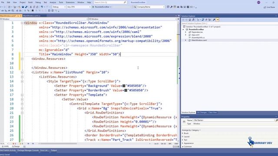Open the Error List tab at the bottom
The width and height of the screenshot is (278, 156).
coord(44,150)
